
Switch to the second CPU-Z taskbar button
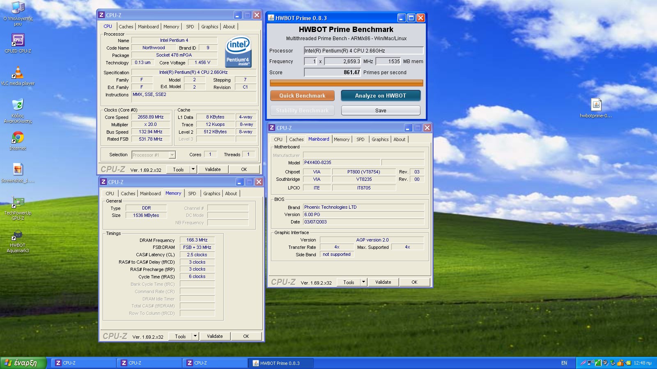coord(149,363)
